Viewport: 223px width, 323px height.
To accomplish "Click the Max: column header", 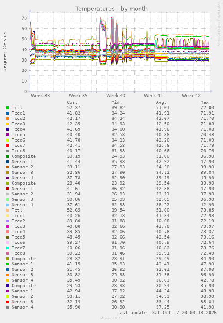I will tap(206, 102).
